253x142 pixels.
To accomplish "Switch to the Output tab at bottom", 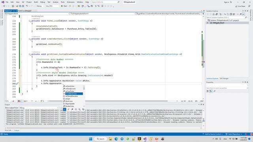I will [17, 130].
